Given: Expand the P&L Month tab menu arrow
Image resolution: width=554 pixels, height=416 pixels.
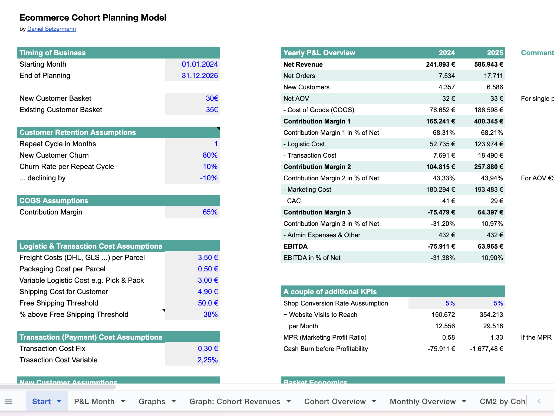Looking at the screenshot, I should point(123,401).
